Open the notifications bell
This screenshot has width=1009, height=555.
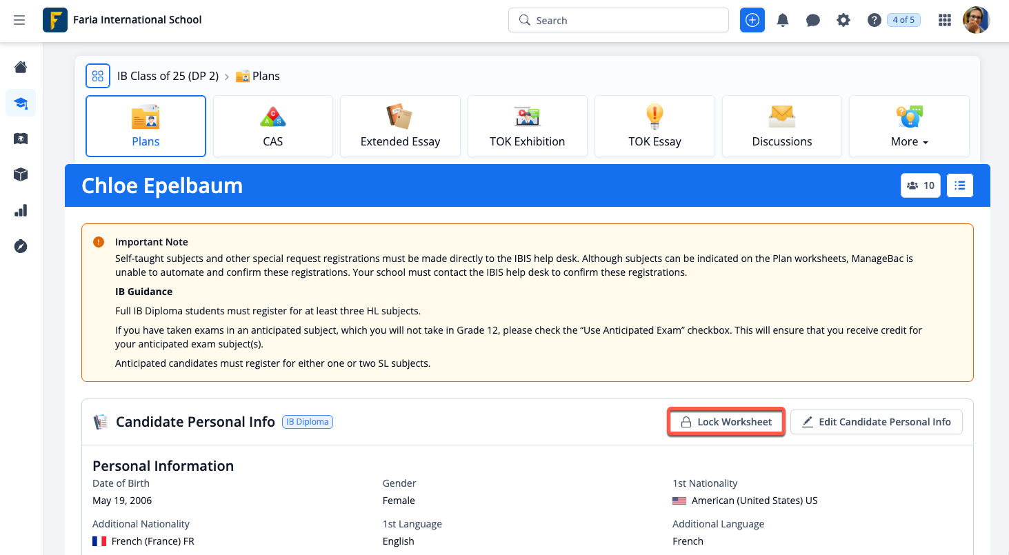click(x=783, y=20)
